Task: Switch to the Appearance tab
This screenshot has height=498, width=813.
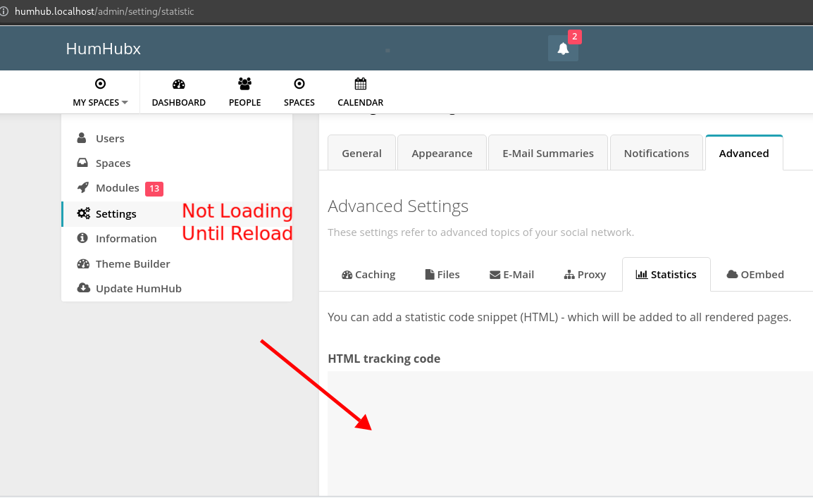Action: [442, 152]
